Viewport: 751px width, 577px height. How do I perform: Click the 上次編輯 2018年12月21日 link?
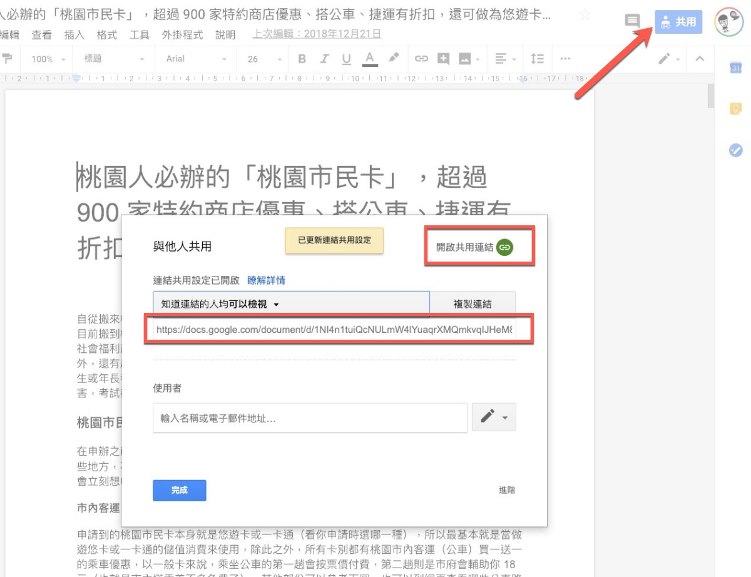[317, 34]
